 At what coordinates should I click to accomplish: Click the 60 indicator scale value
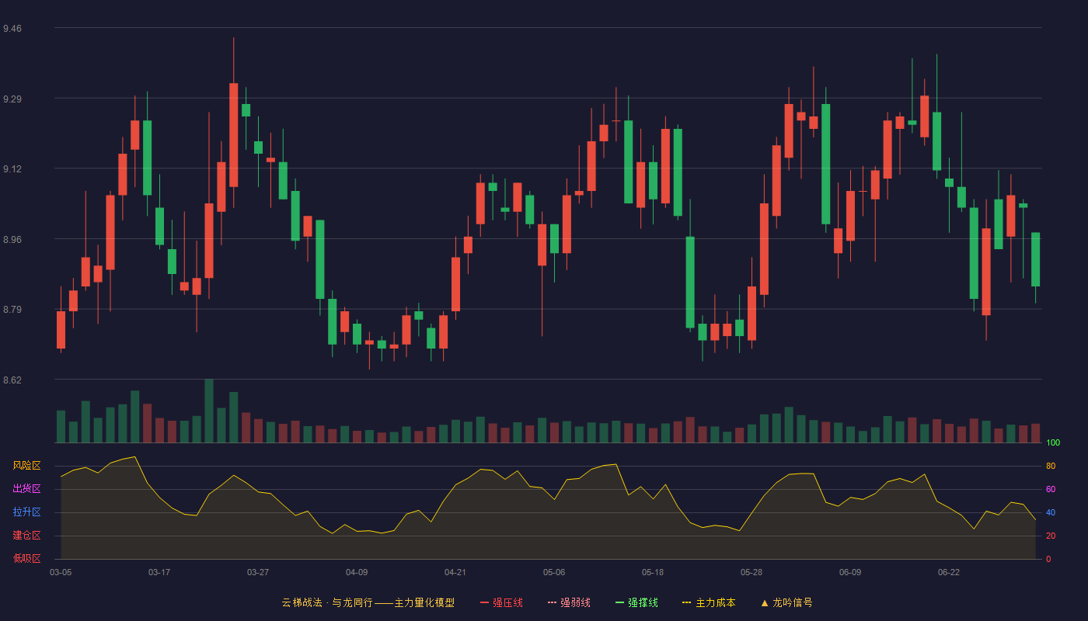tap(1051, 489)
